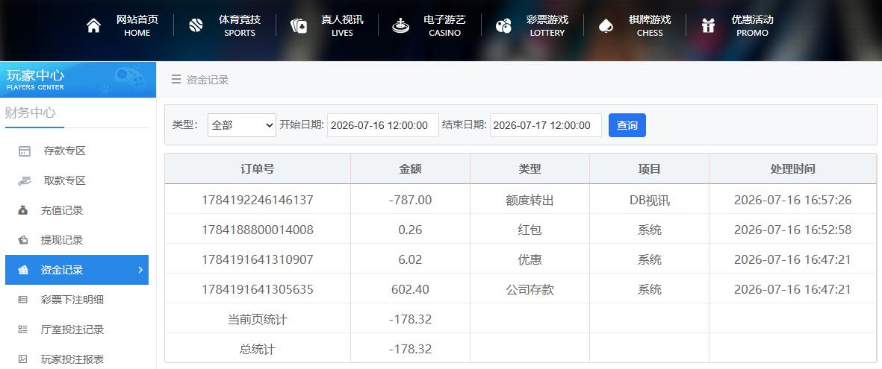Click the 财务中心 section heading

click(x=31, y=113)
